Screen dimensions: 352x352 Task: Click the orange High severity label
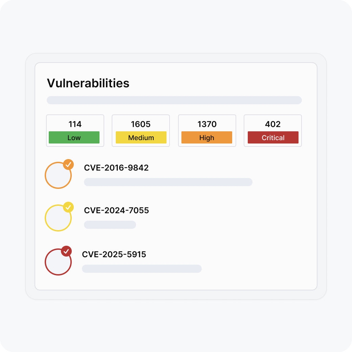(x=207, y=137)
